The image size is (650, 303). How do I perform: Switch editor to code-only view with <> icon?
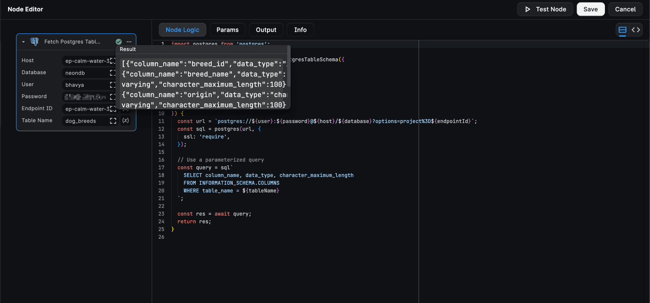point(636,30)
